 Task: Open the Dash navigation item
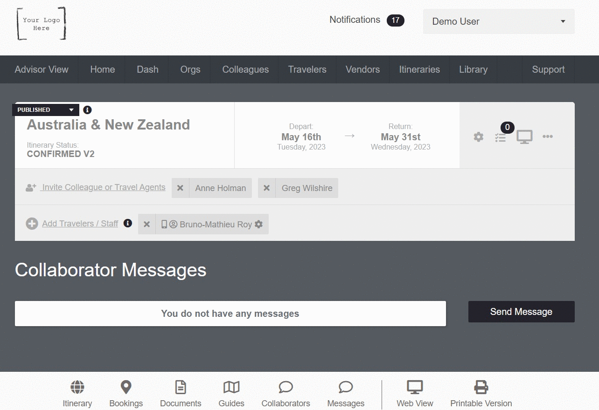[147, 69]
